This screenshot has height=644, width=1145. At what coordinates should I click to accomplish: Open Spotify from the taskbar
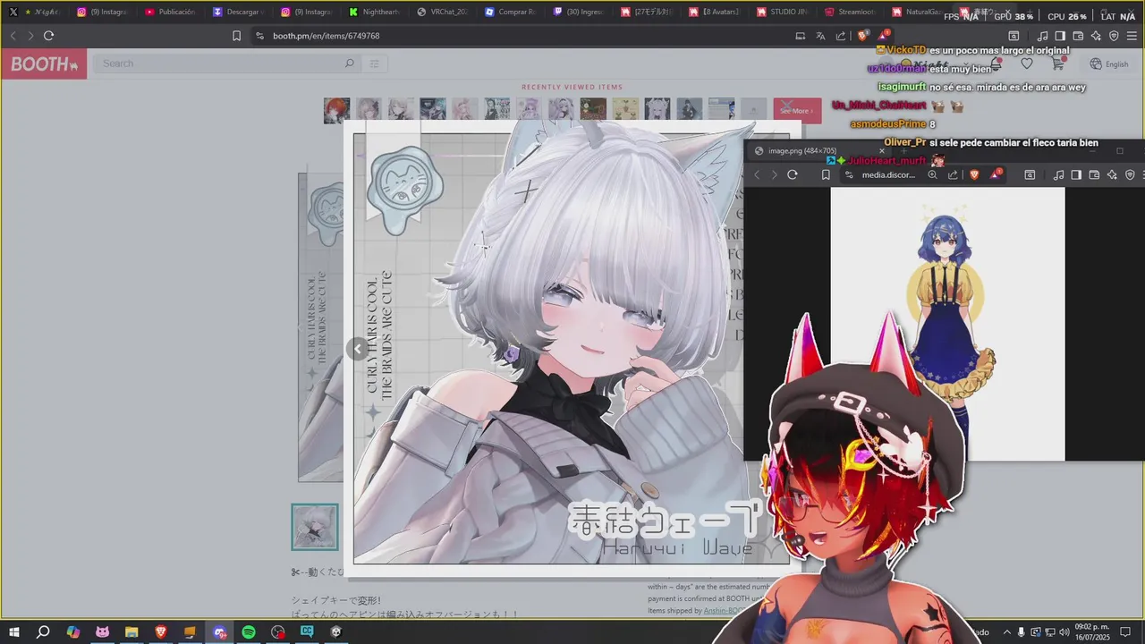point(249,632)
